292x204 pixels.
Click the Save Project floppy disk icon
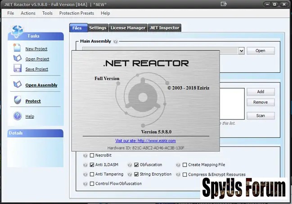click(17, 69)
